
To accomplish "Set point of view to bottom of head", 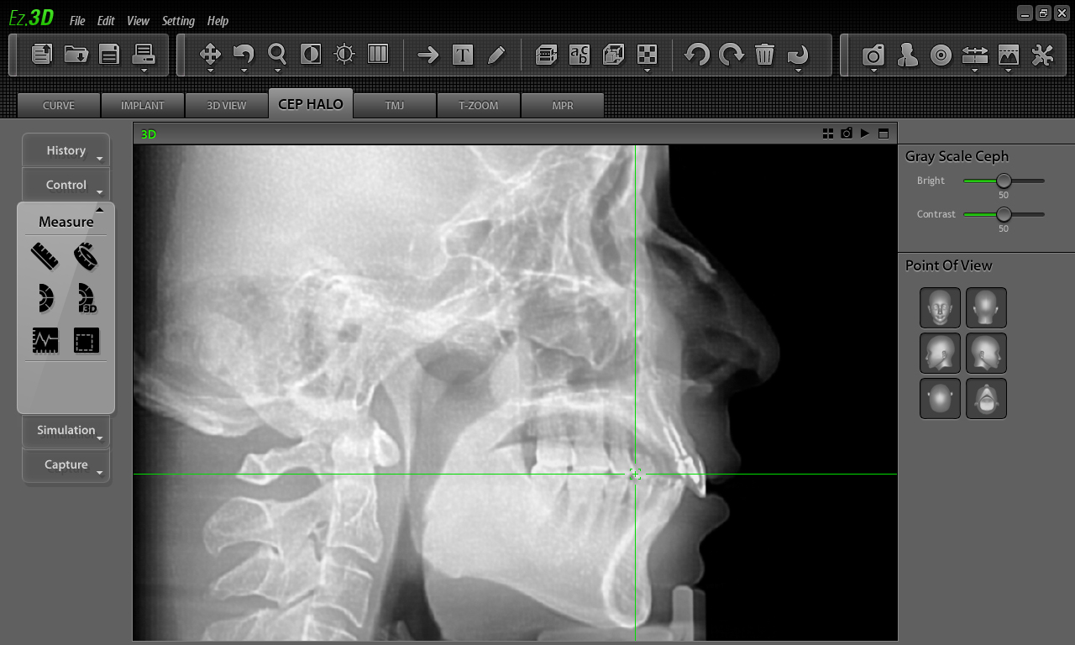I will click(986, 398).
